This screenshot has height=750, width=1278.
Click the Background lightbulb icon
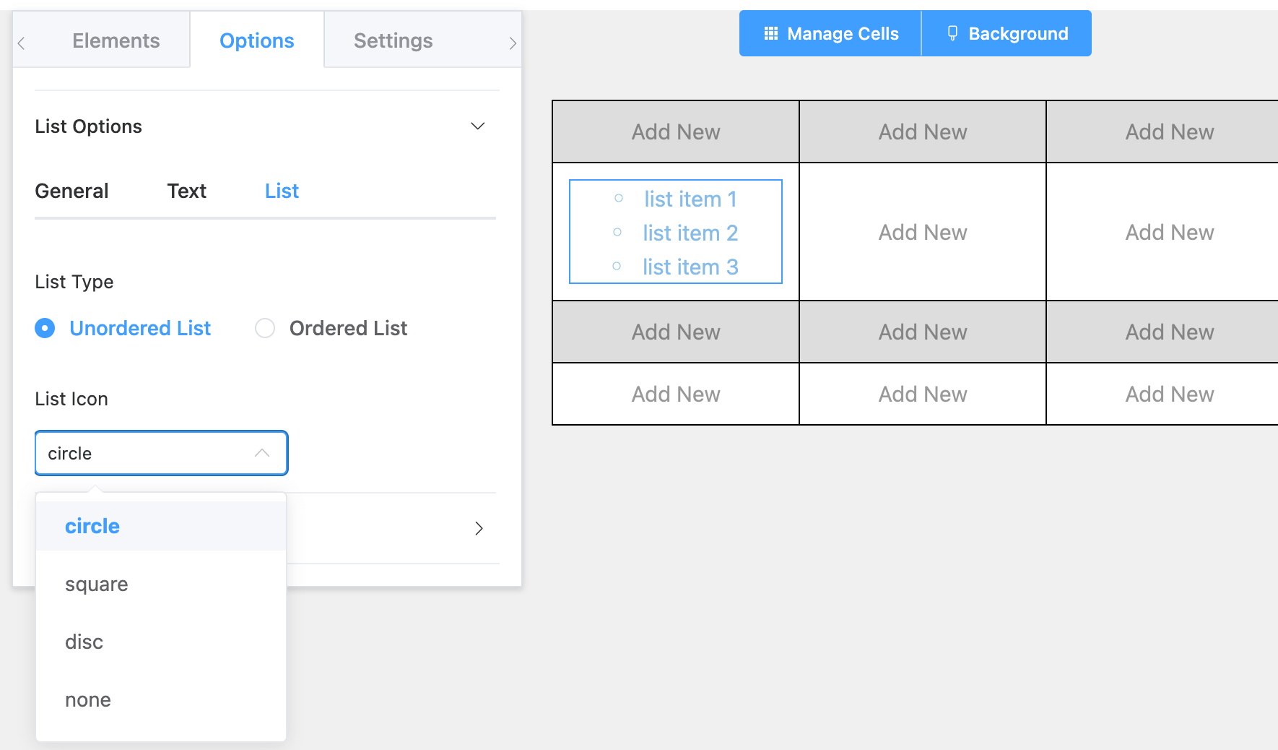(x=952, y=33)
